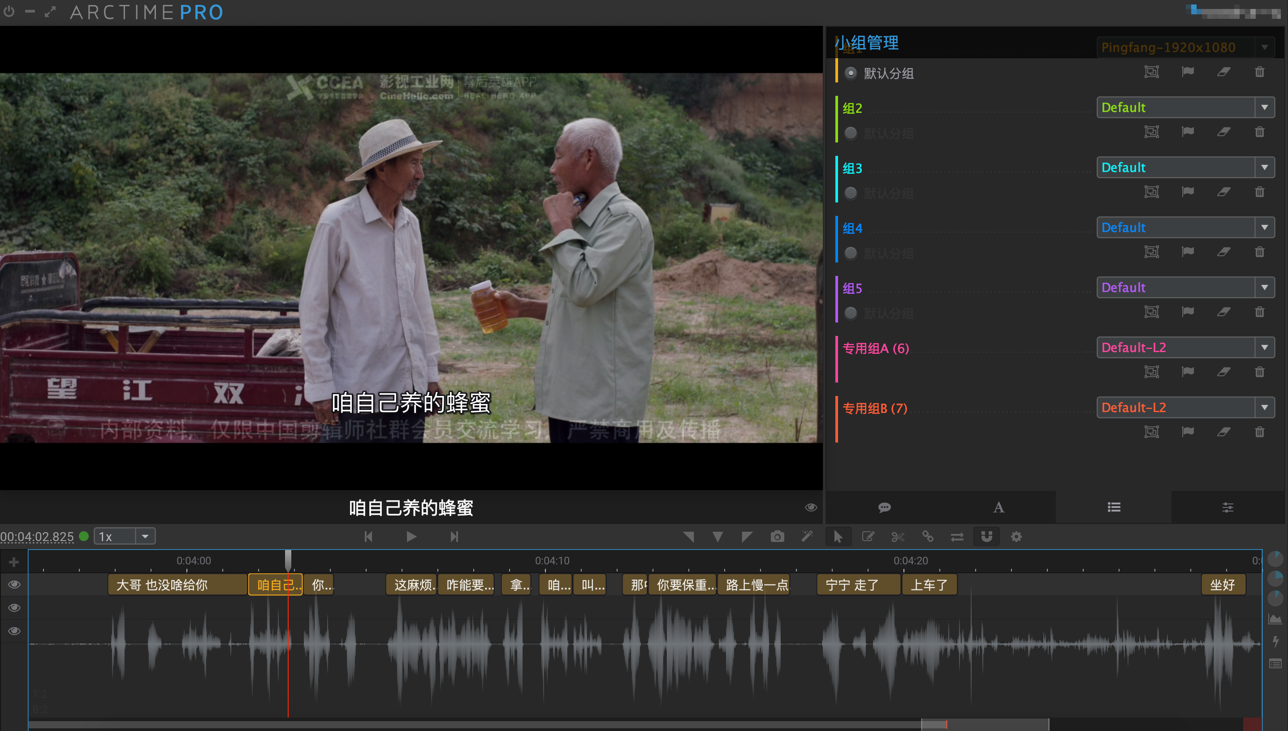Open the 1x playback speed dropdown
The image size is (1288, 731).
coord(145,537)
